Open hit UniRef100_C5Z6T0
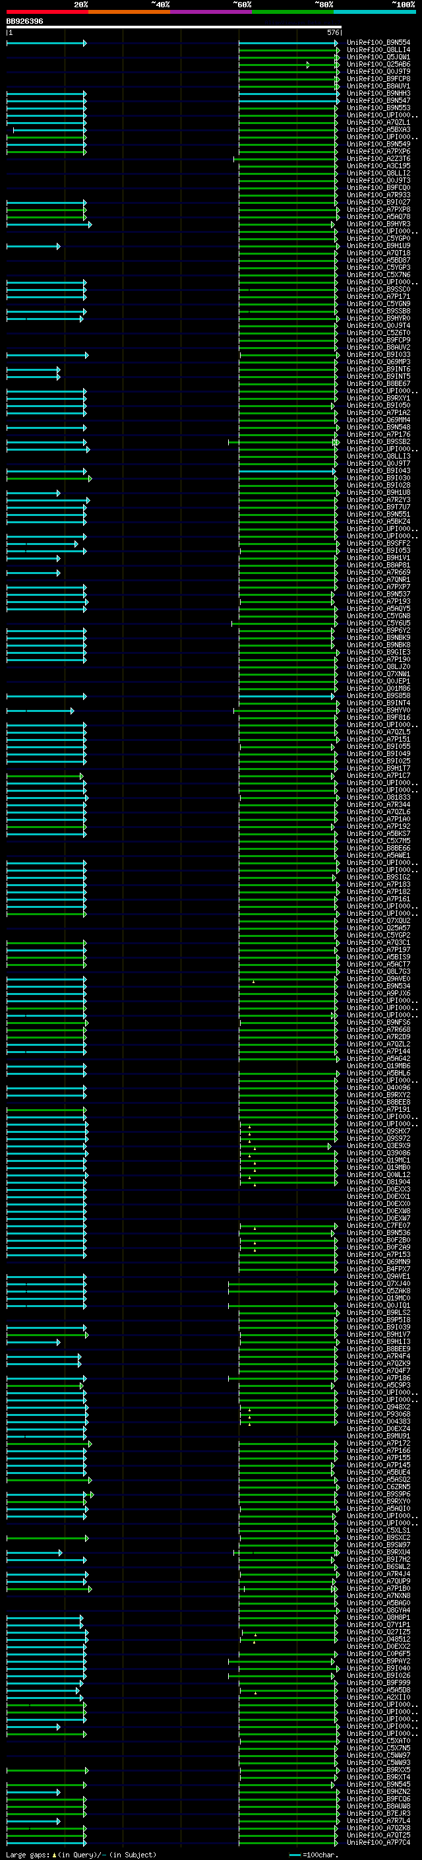The height and width of the screenshot is (1860, 422). tap(378, 333)
